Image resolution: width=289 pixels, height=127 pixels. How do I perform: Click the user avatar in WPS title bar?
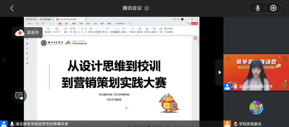pos(182,19)
